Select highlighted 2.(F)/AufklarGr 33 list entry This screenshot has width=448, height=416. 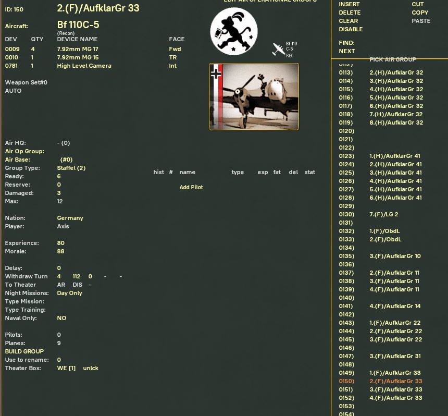[396, 381]
